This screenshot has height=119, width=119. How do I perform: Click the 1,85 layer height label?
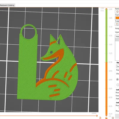[x=110, y=18]
